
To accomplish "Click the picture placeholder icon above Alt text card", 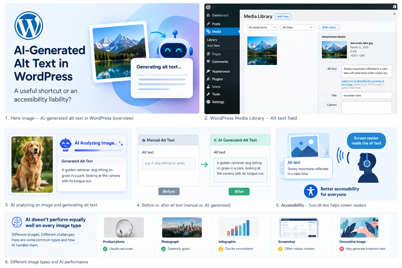I will point(305,146).
